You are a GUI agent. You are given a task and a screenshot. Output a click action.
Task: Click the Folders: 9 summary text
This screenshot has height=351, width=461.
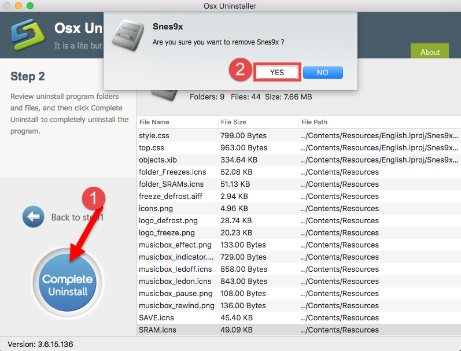[x=207, y=97]
